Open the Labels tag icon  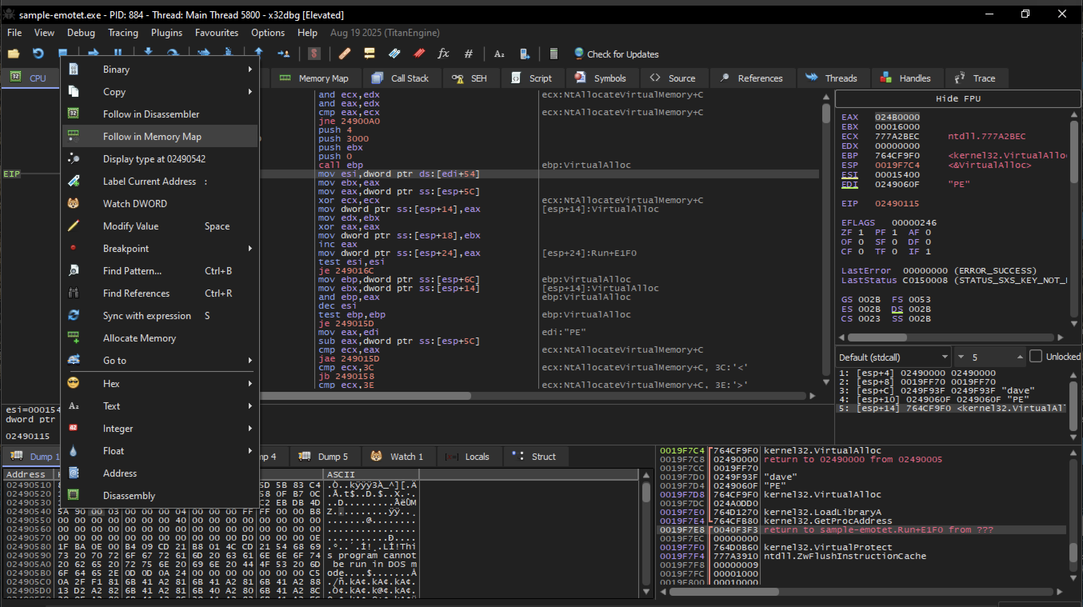click(394, 54)
